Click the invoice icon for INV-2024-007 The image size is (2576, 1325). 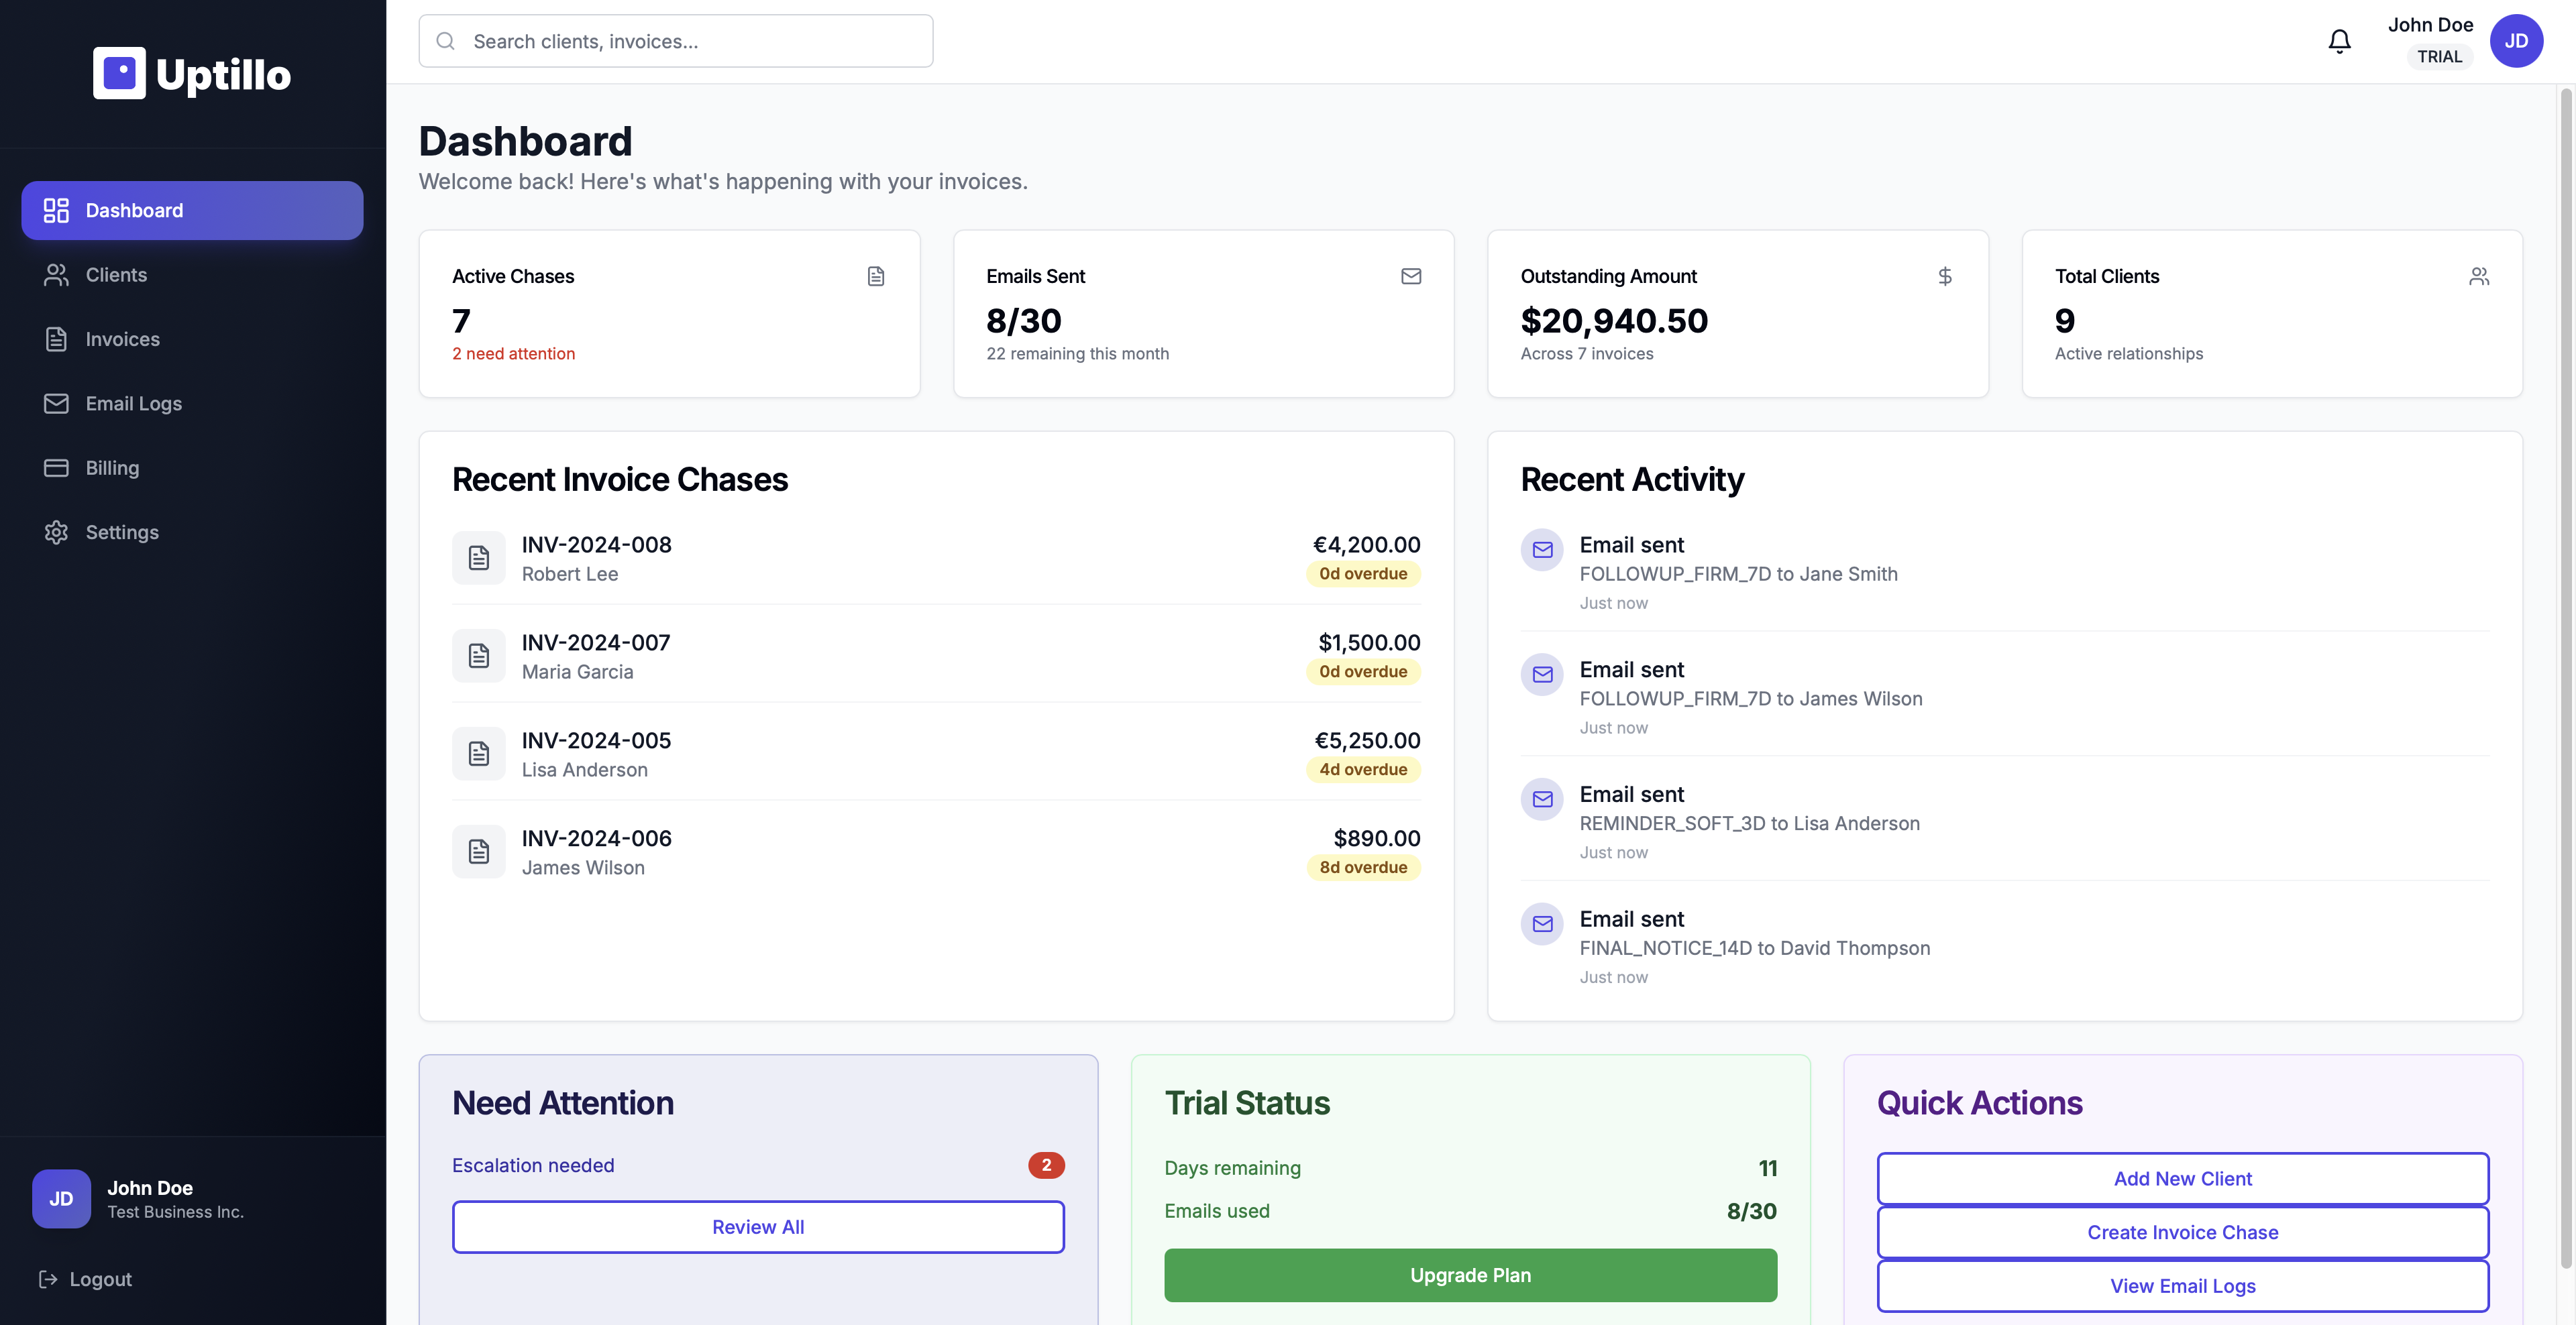479,656
